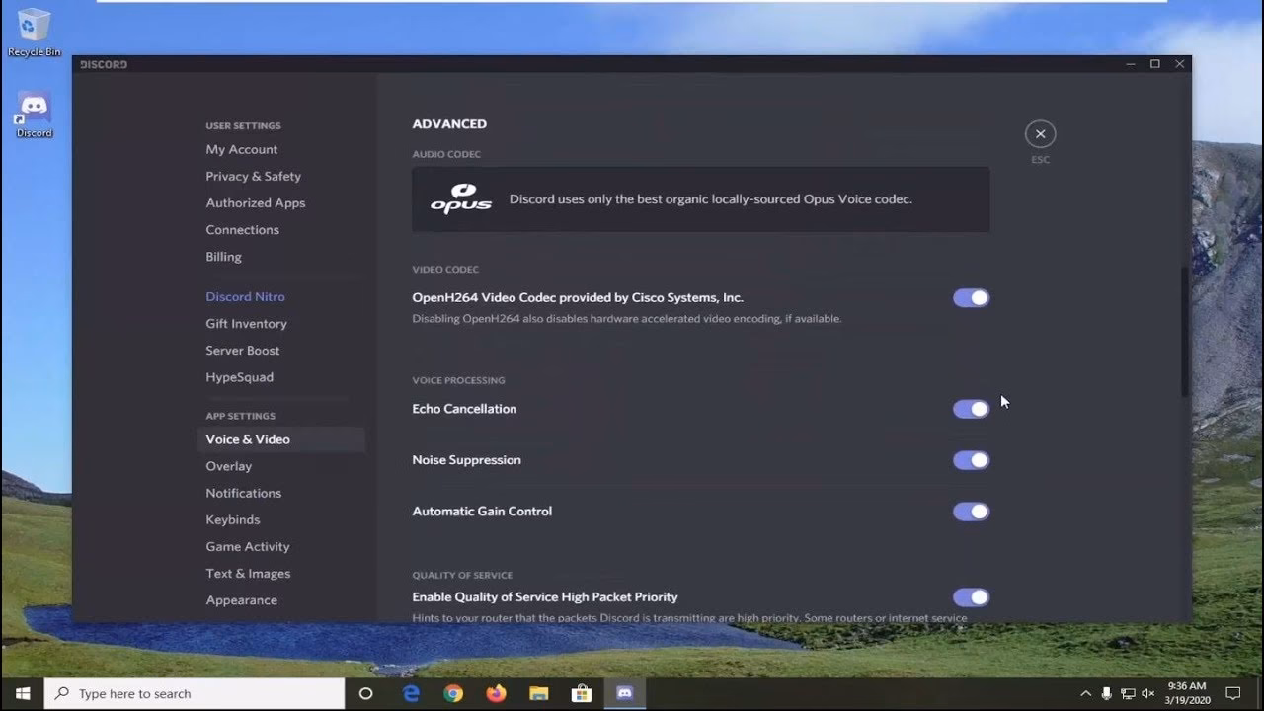Click the settings panel scrollbar
This screenshot has width=1264, height=711.
(x=1185, y=332)
